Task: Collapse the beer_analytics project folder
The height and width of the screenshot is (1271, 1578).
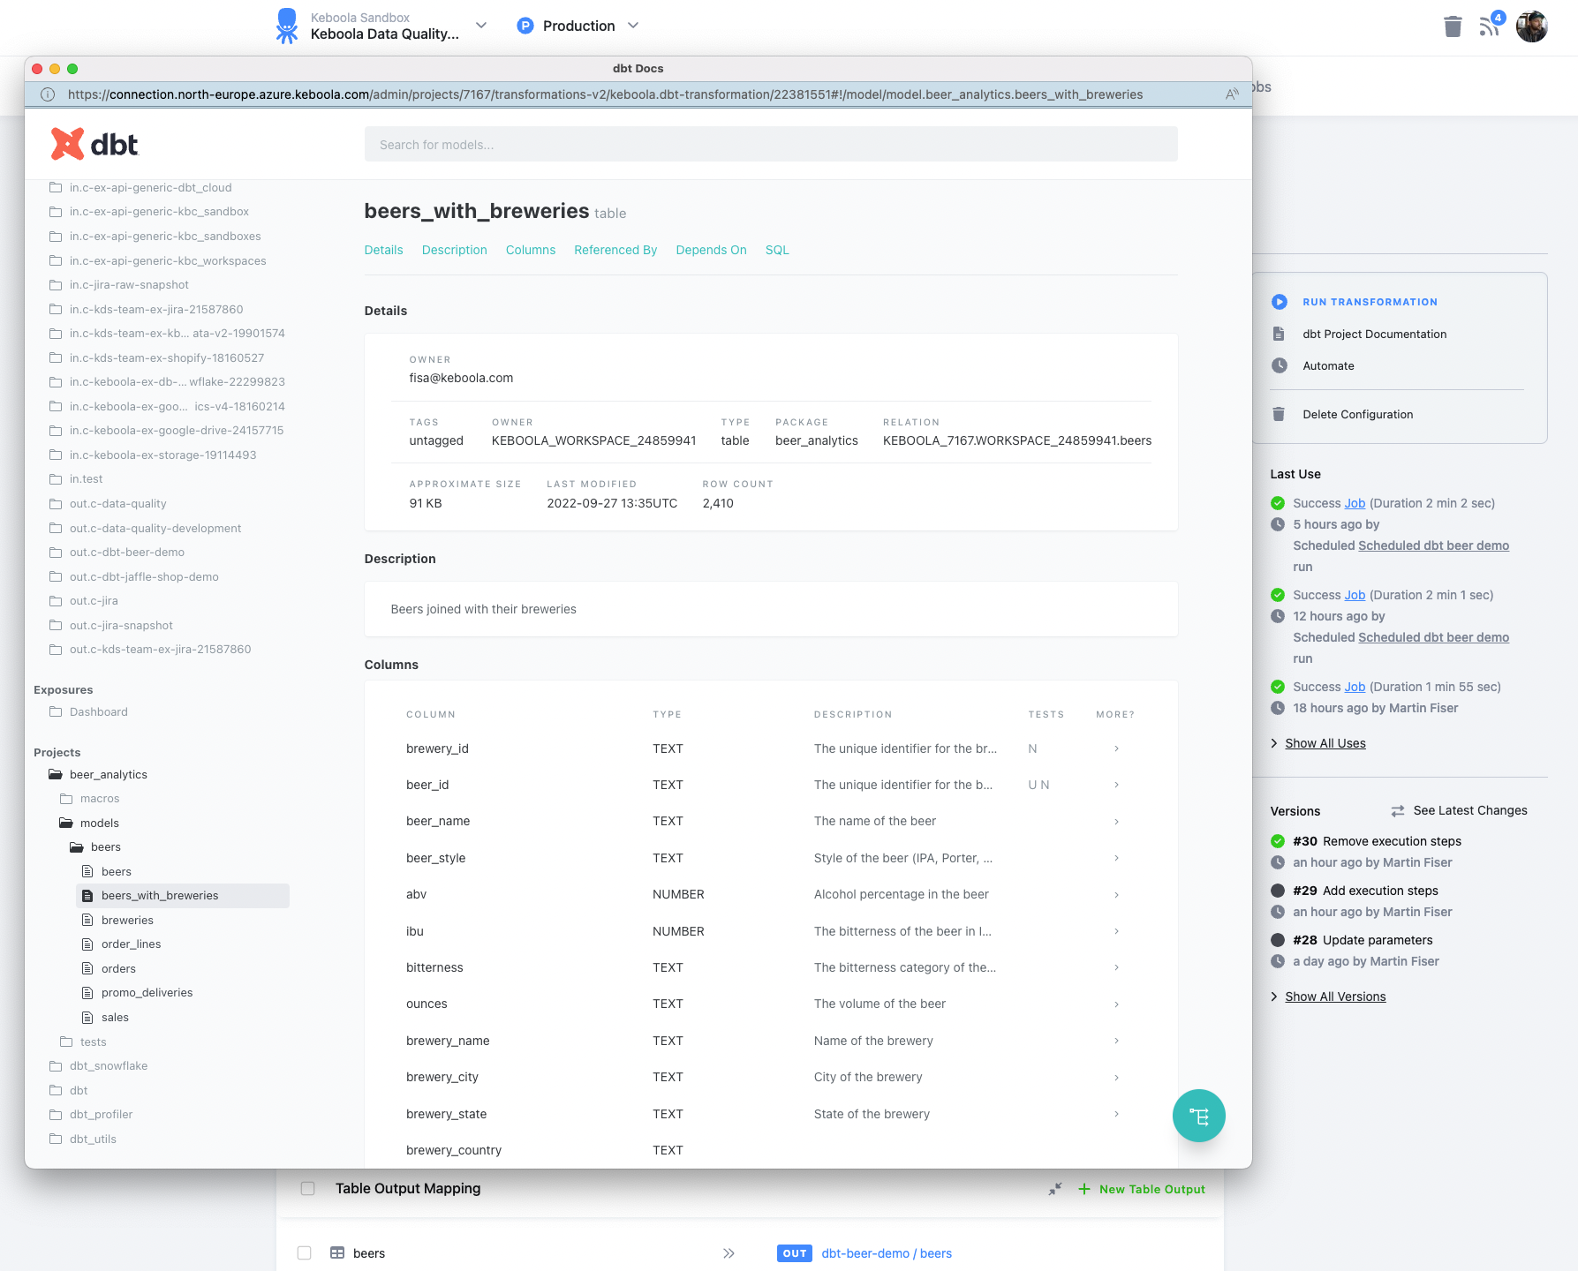Action: (98, 774)
